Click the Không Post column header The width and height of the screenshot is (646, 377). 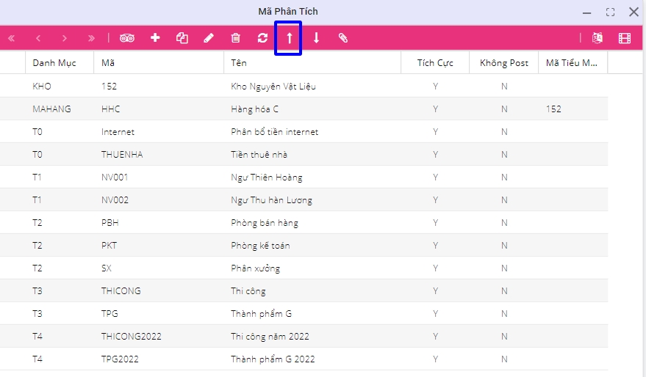[x=503, y=63]
